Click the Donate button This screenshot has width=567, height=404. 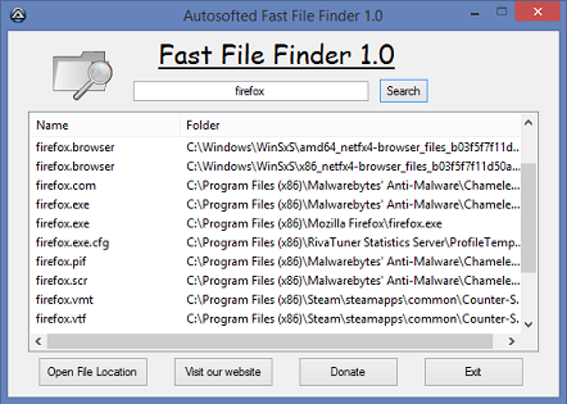[348, 372]
